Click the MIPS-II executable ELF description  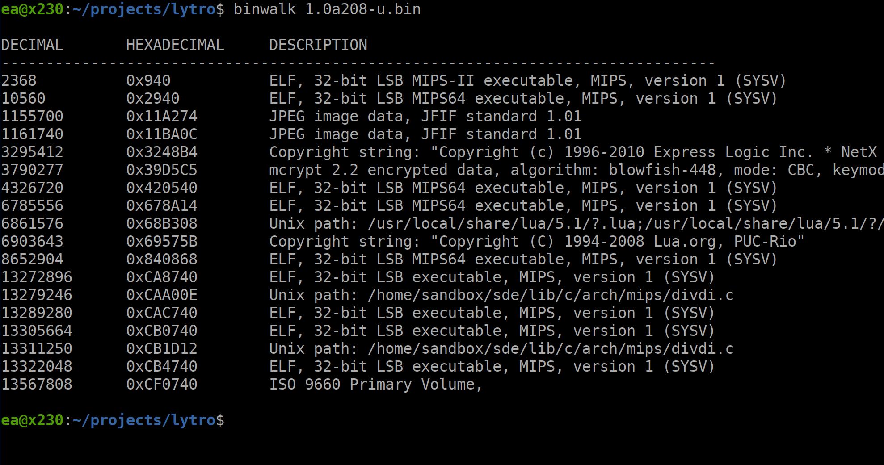[528, 80]
